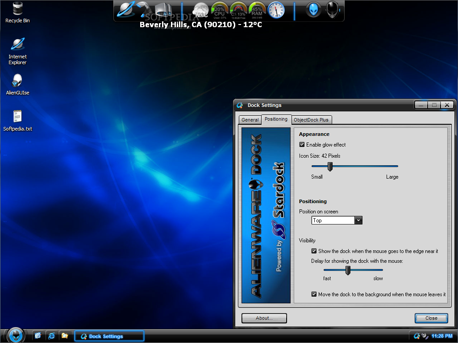The height and width of the screenshot is (343, 458).
Task: Click the Large label of icon size slider
Action: point(392,177)
